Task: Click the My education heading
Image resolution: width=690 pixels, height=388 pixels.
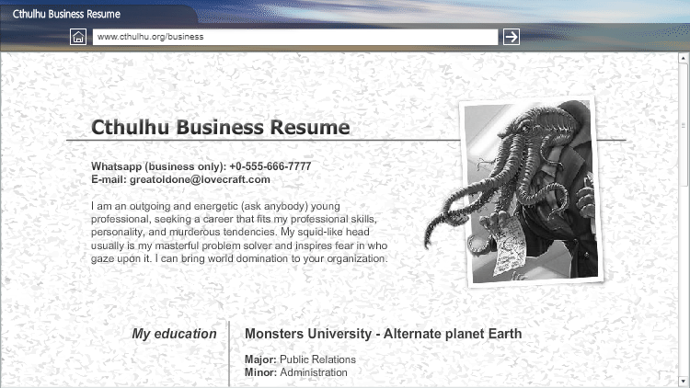Action: (x=174, y=334)
